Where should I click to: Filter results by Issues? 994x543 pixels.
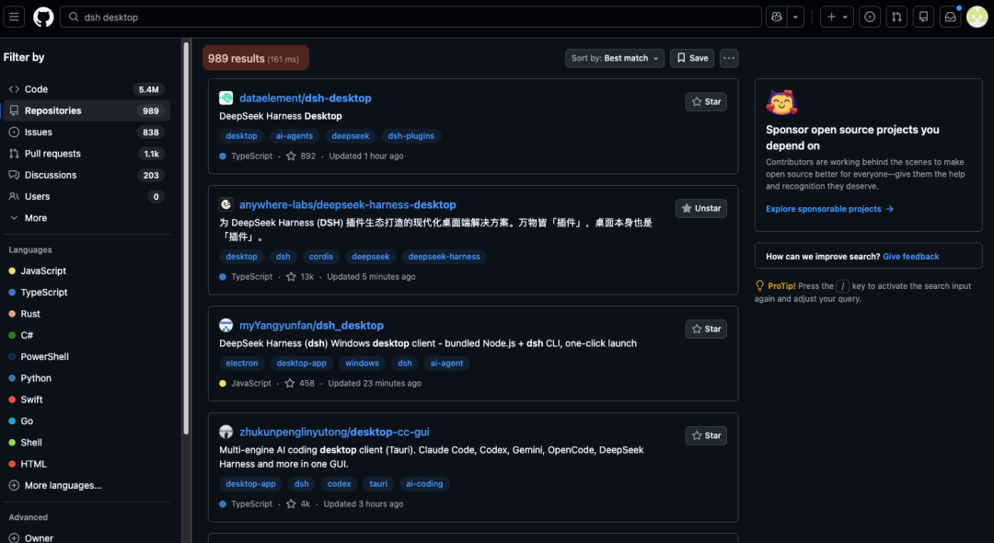pos(87,133)
